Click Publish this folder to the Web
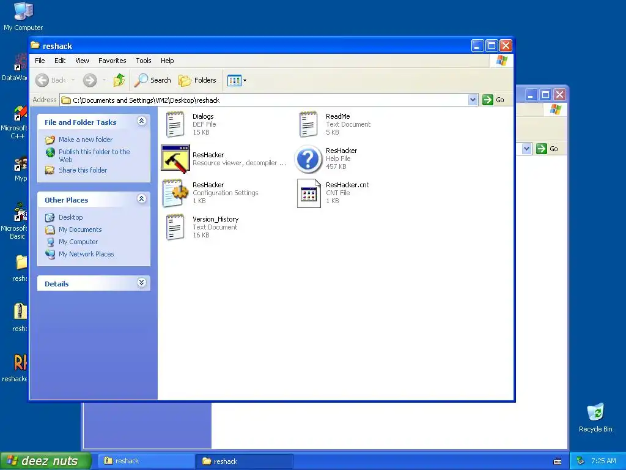 click(94, 155)
